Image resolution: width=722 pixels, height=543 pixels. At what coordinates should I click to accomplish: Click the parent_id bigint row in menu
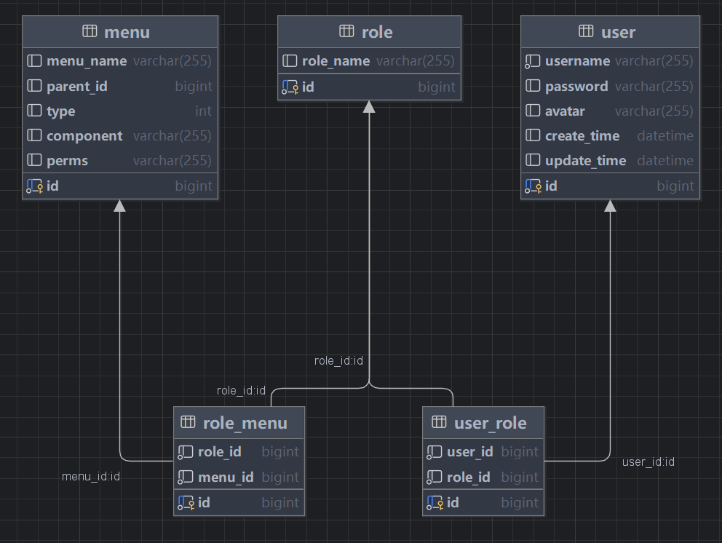[120, 86]
